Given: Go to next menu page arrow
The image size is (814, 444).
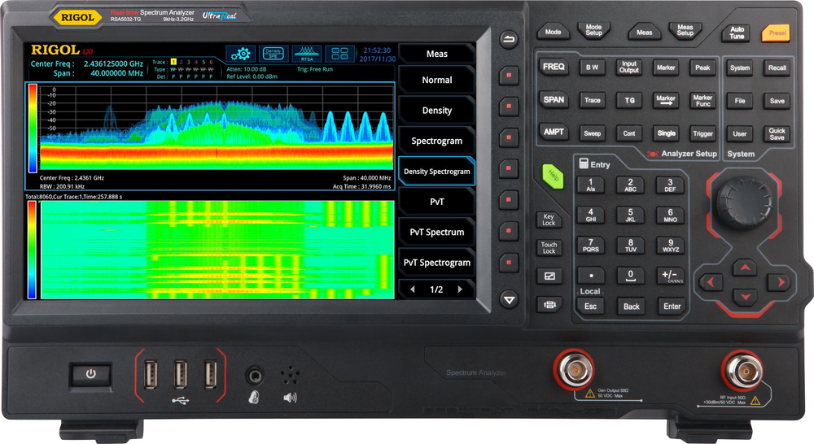Looking at the screenshot, I should pyautogui.click(x=460, y=289).
